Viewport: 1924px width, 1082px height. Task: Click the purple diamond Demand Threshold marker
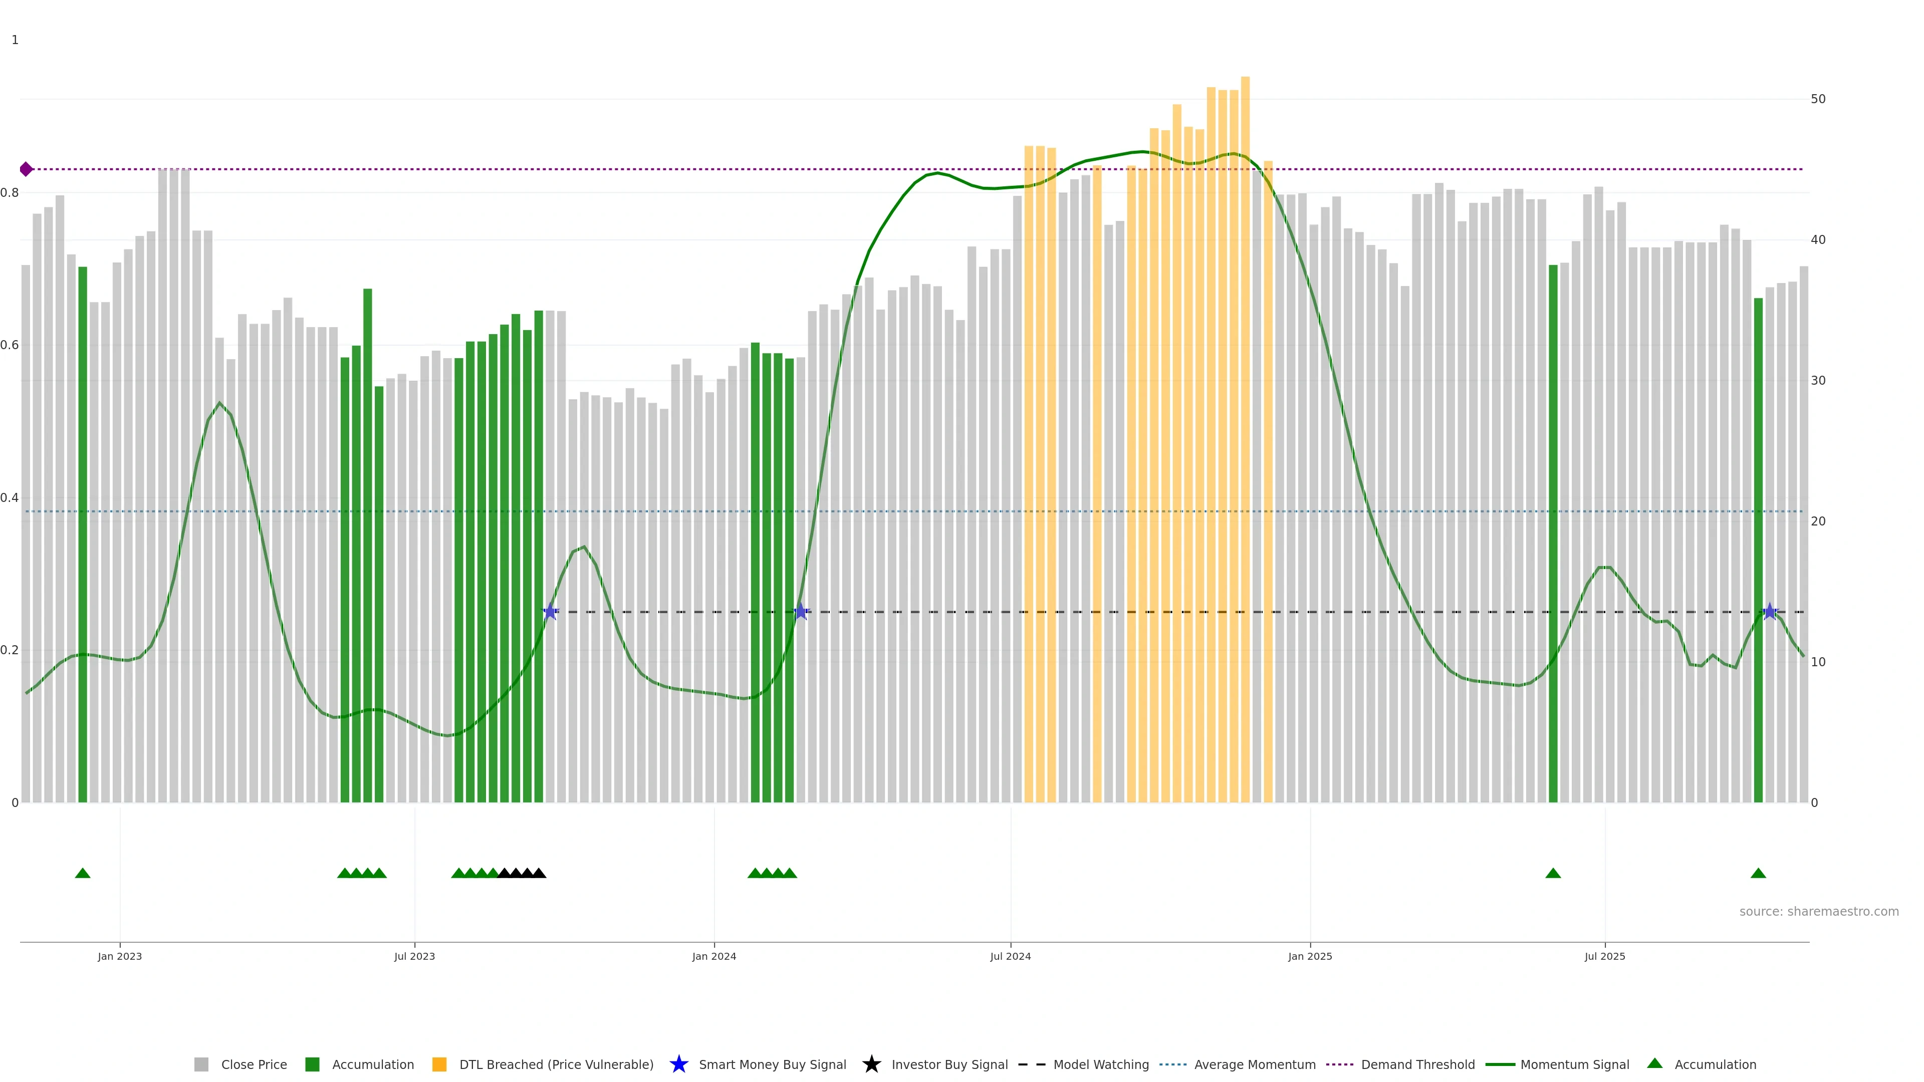click(x=26, y=169)
